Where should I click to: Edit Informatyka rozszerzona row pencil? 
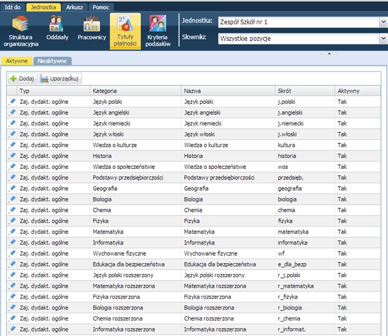(12, 329)
